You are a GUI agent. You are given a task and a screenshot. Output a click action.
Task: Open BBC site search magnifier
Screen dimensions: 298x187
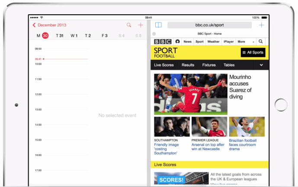[x=260, y=41]
